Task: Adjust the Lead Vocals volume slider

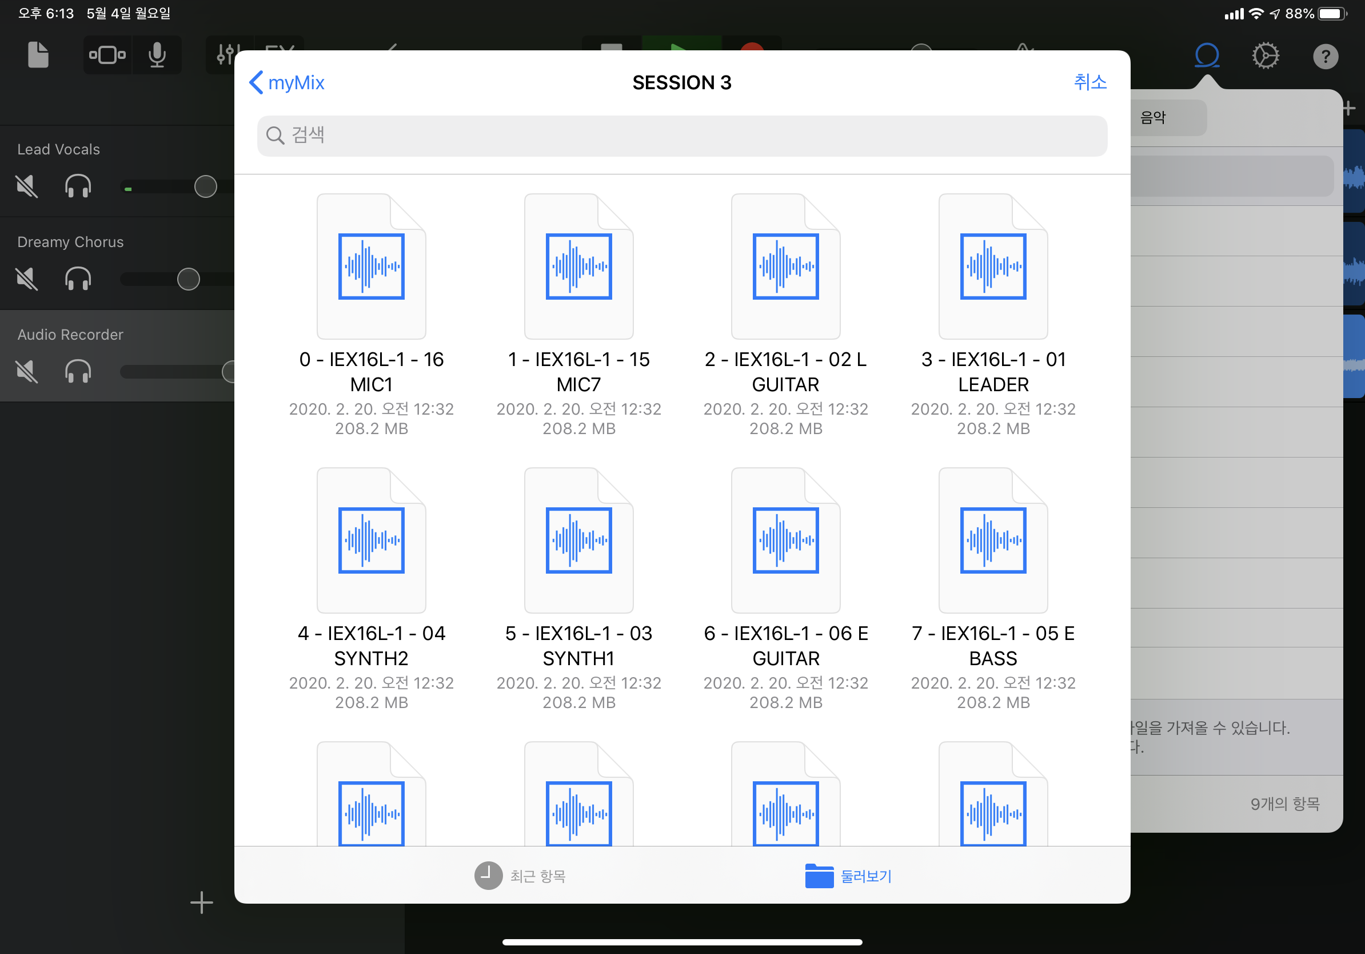Action: (x=205, y=187)
